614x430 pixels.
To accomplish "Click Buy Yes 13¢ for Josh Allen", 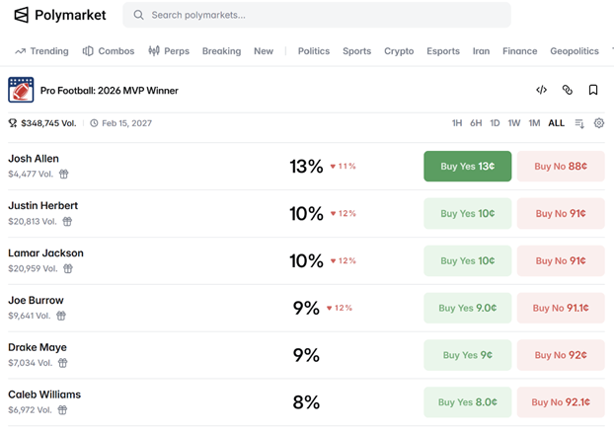I will tap(468, 167).
